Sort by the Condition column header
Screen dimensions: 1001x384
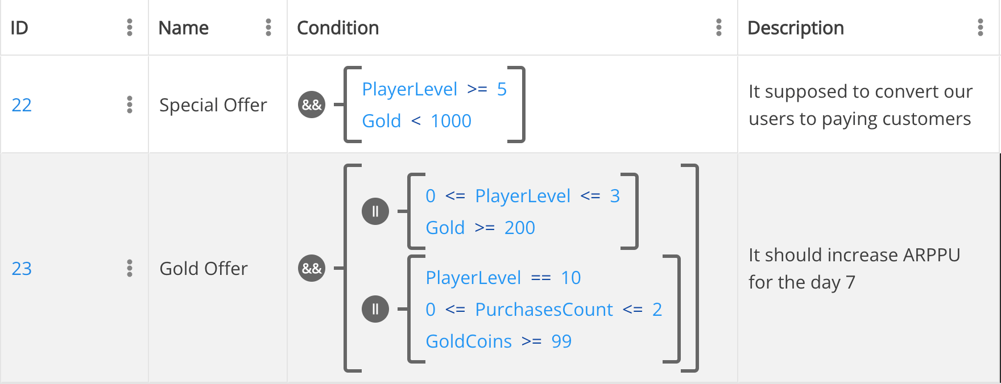[338, 28]
